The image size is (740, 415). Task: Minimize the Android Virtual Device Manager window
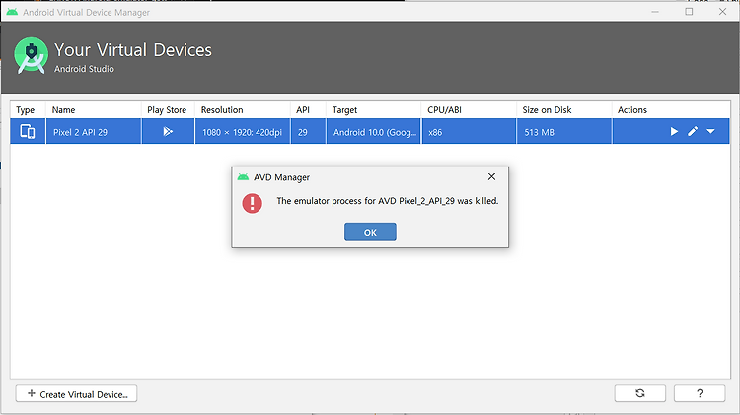coord(655,12)
